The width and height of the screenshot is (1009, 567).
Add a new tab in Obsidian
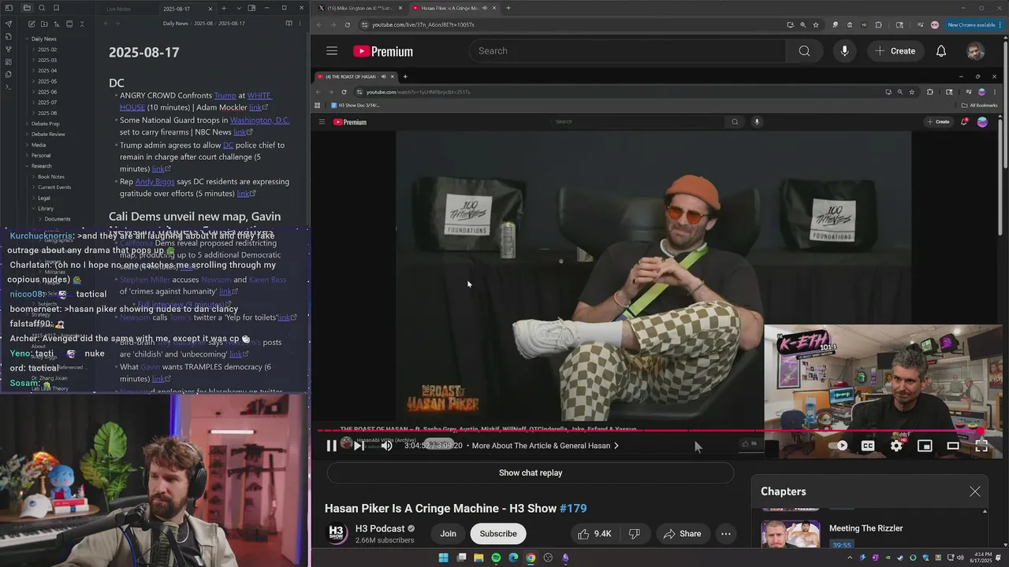[224, 8]
